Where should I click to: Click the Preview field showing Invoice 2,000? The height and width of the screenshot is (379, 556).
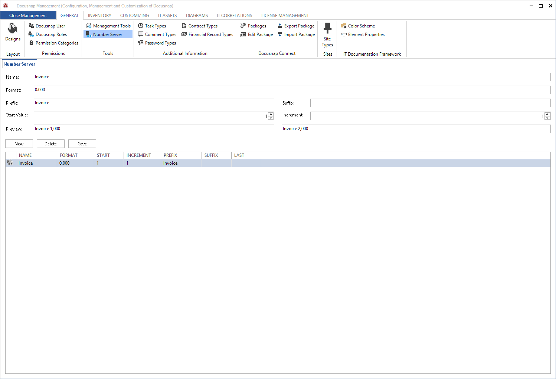(416, 129)
